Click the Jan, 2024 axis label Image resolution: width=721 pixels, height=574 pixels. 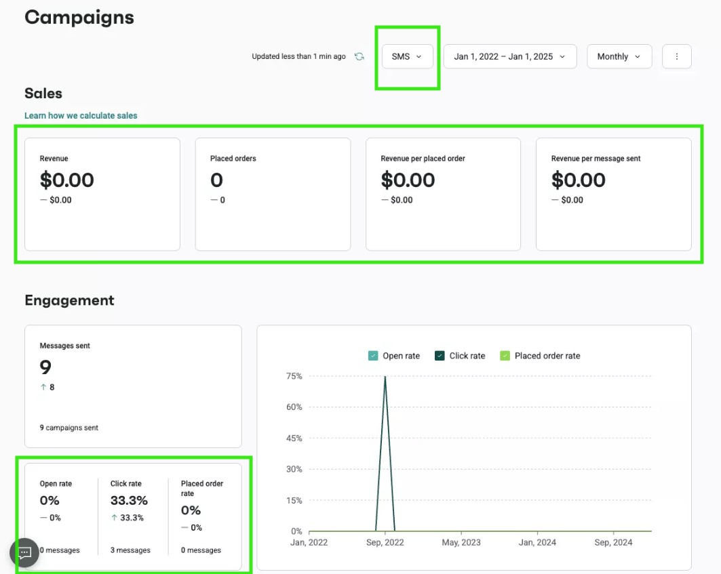(537, 542)
